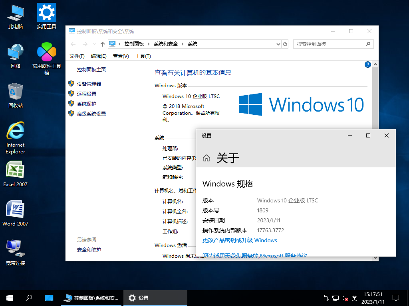The image size is (409, 306).
Task: Click the 系统类型: label
Action: coord(173,168)
